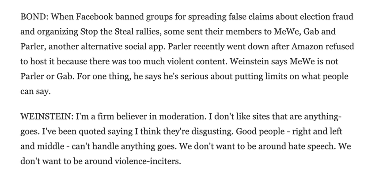
Task: Click the WEINSTEIN: speaker label
Action: 47,116
